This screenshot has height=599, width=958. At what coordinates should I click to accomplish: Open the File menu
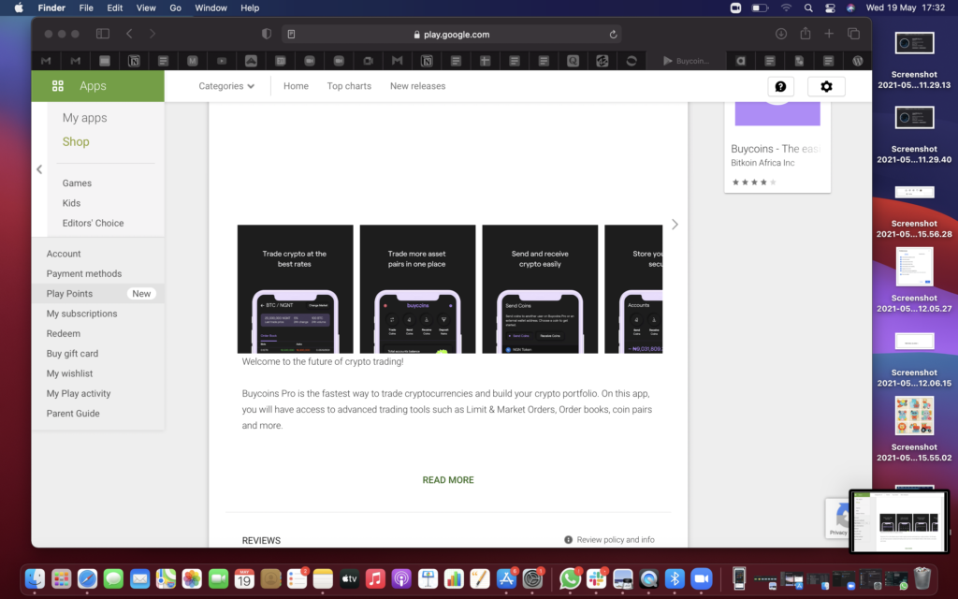(86, 7)
